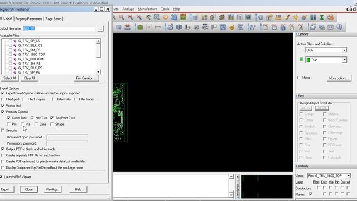Open the Etch active class dropdown
This screenshot has width=357, height=201.
click(x=344, y=50)
